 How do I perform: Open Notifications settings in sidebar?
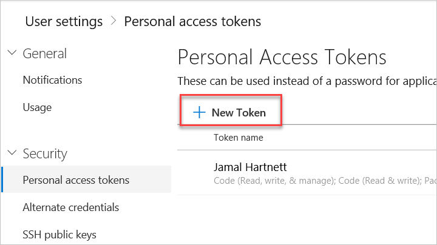tap(52, 79)
